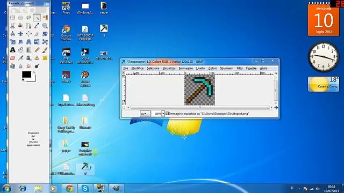Select the Scale tool
Image resolution: width=344 pixels, height=193 pixels.
point(12,42)
